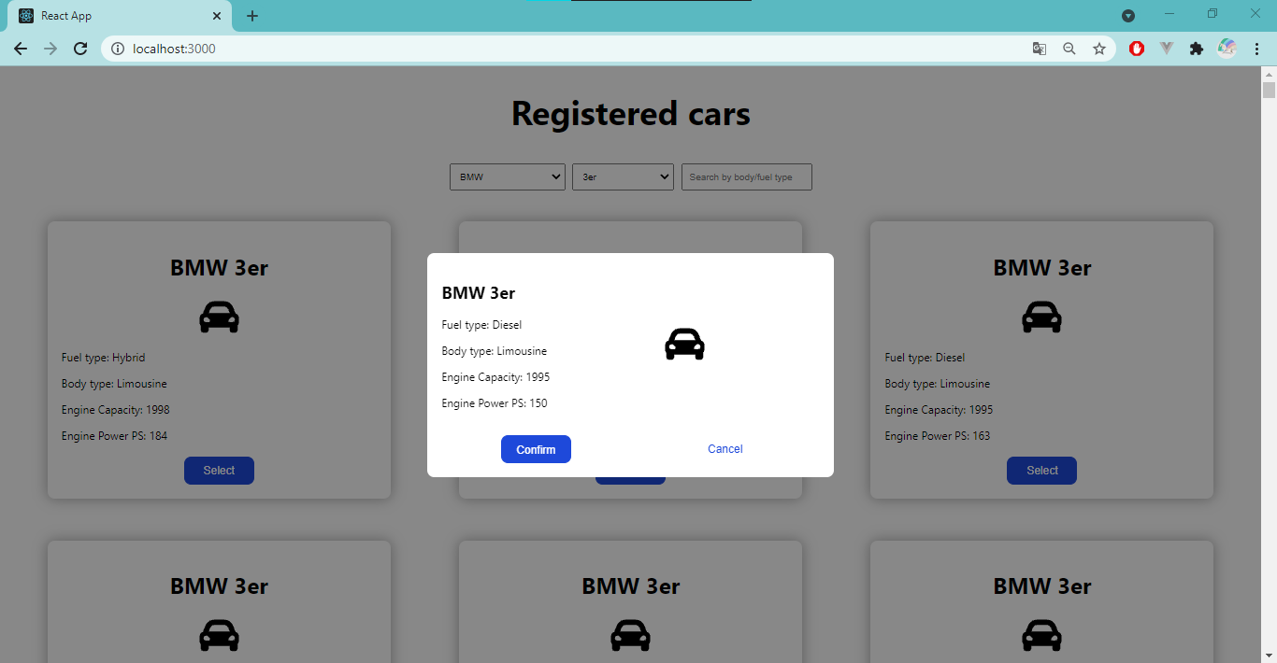Toggle the bookmark star for this page
The width and height of the screenshot is (1277, 663).
1099,48
